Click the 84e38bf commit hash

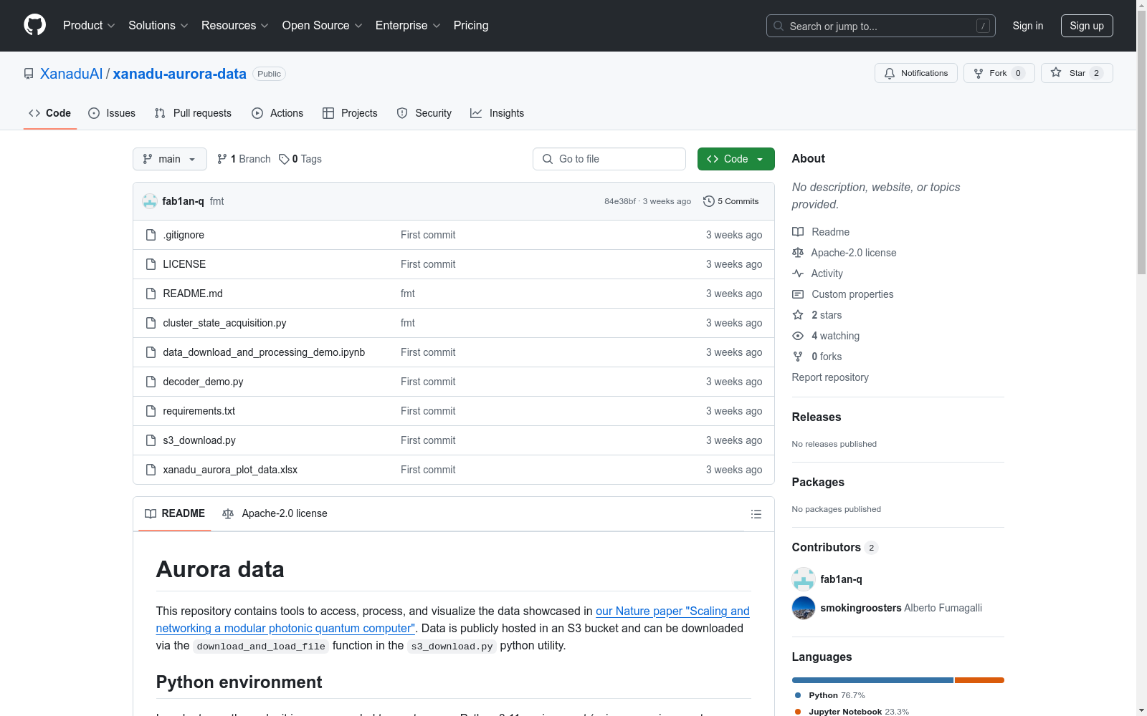[x=620, y=201]
